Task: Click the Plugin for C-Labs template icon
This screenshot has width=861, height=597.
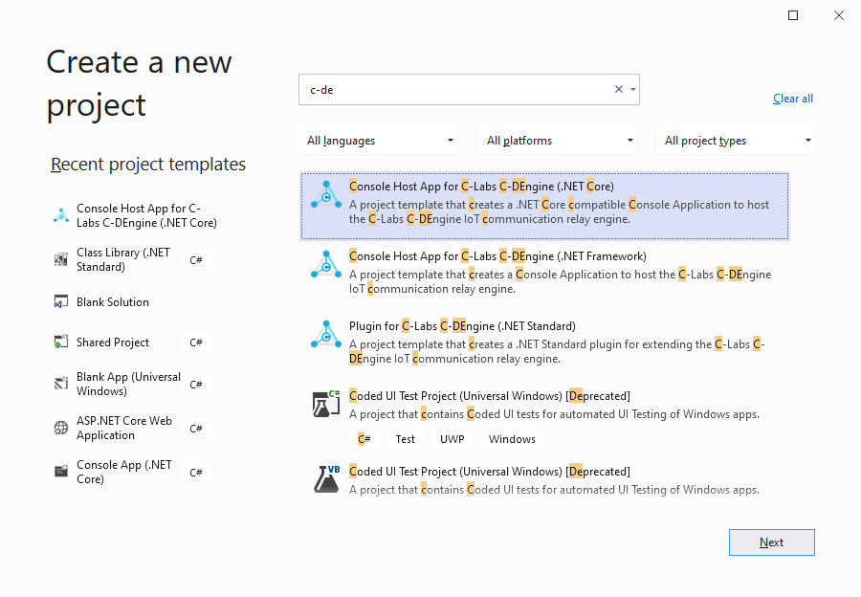Action: [x=326, y=335]
